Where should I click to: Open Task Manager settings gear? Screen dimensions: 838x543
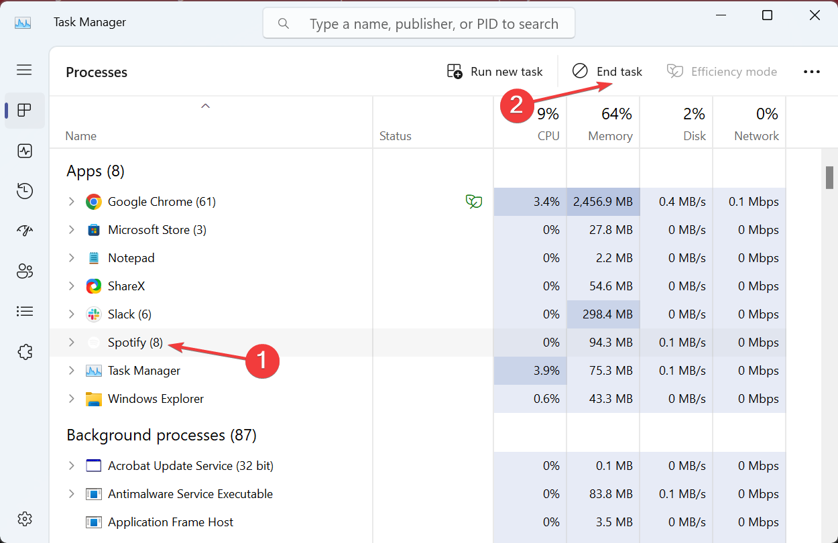tap(25, 518)
